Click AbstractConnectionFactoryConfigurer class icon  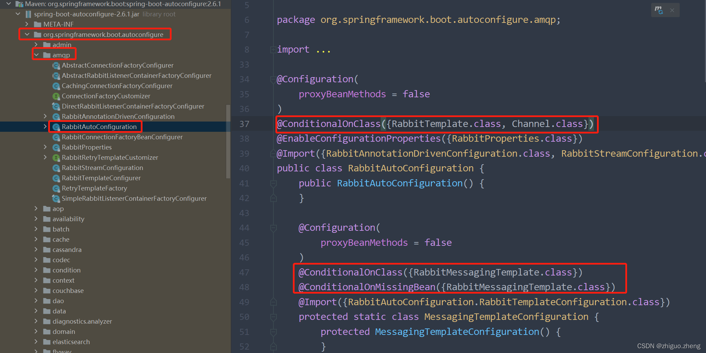click(x=56, y=65)
